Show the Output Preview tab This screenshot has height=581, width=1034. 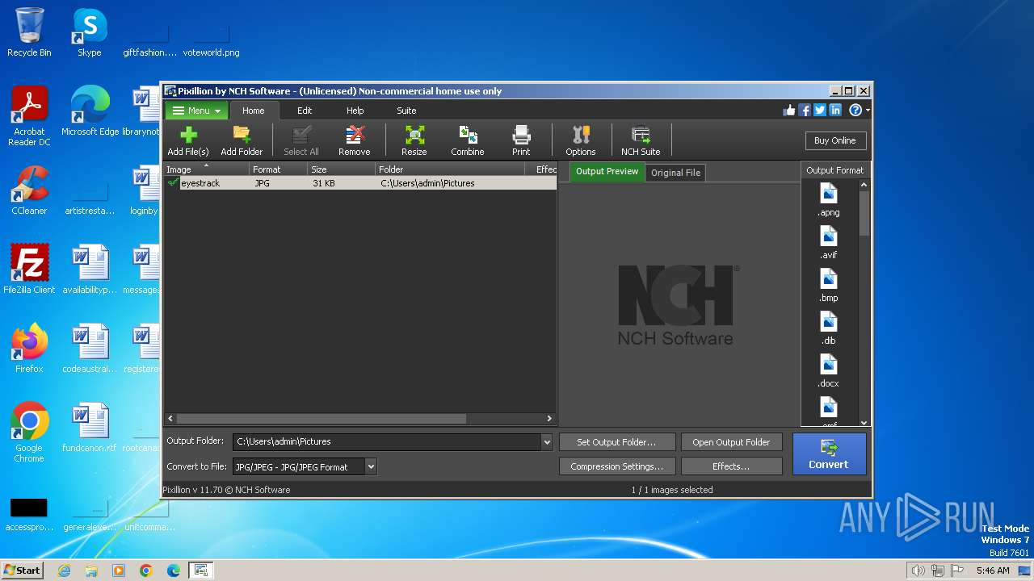pos(607,172)
